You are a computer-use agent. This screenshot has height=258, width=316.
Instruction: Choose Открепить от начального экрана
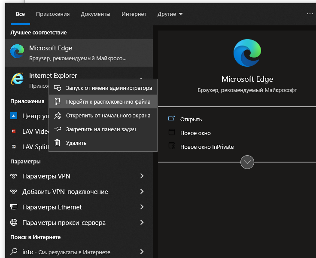pyautogui.click(x=103, y=116)
